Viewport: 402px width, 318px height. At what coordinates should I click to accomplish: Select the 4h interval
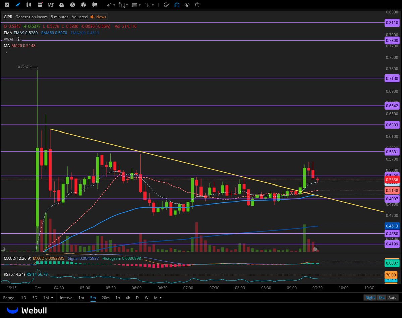point(128,298)
